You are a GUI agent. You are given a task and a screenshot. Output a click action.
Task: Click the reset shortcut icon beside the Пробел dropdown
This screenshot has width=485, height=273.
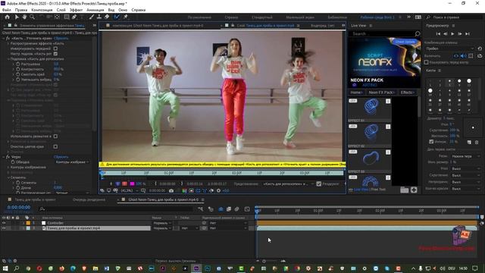[x=480, y=49]
